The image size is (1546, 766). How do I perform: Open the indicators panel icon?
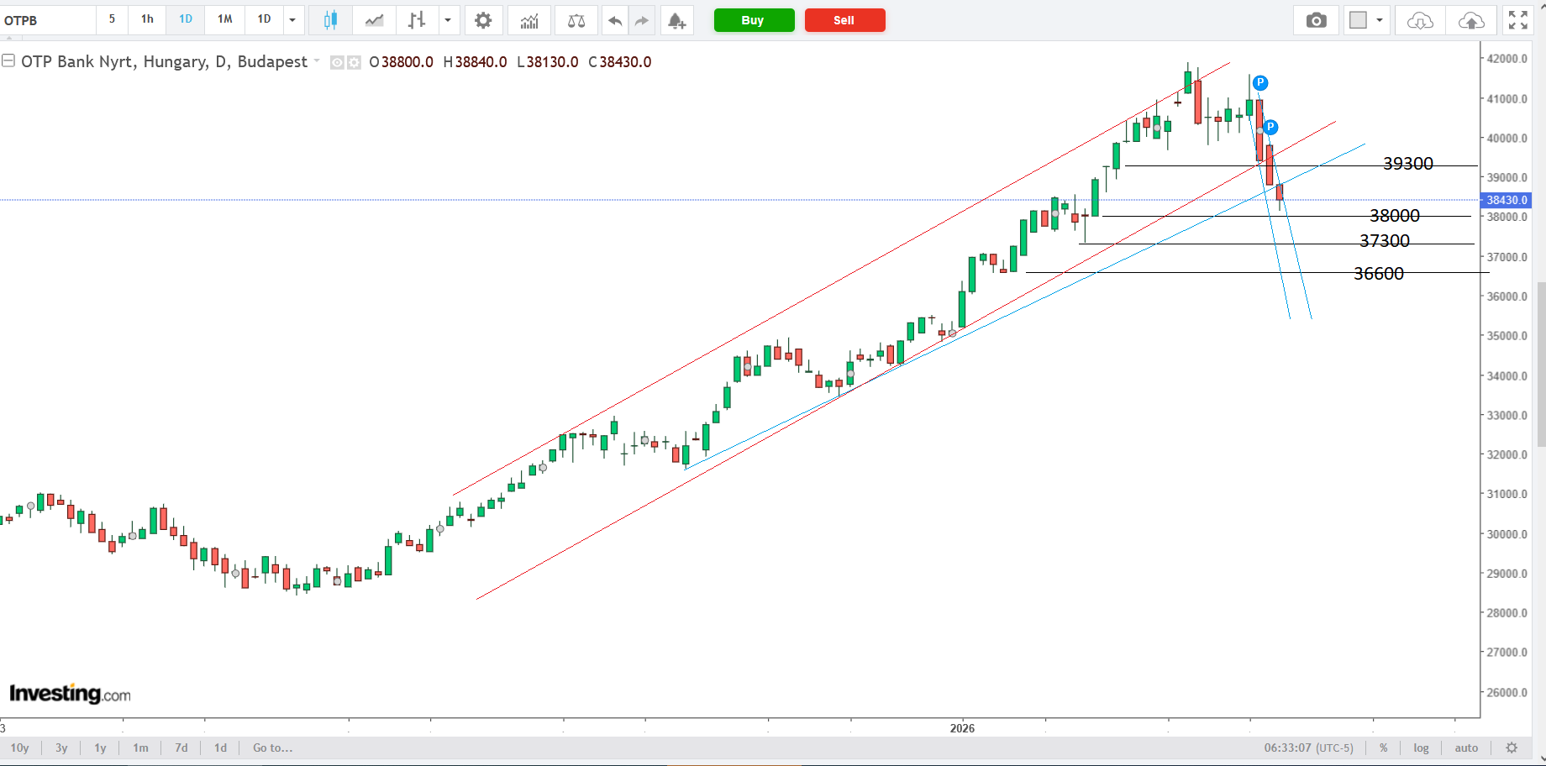529,20
